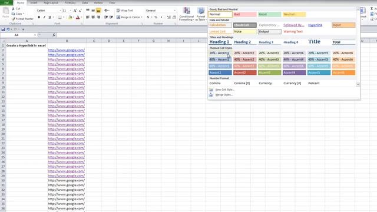Click the Insert Function fx icon
The width and height of the screenshot is (377, 212).
click(x=54, y=35)
